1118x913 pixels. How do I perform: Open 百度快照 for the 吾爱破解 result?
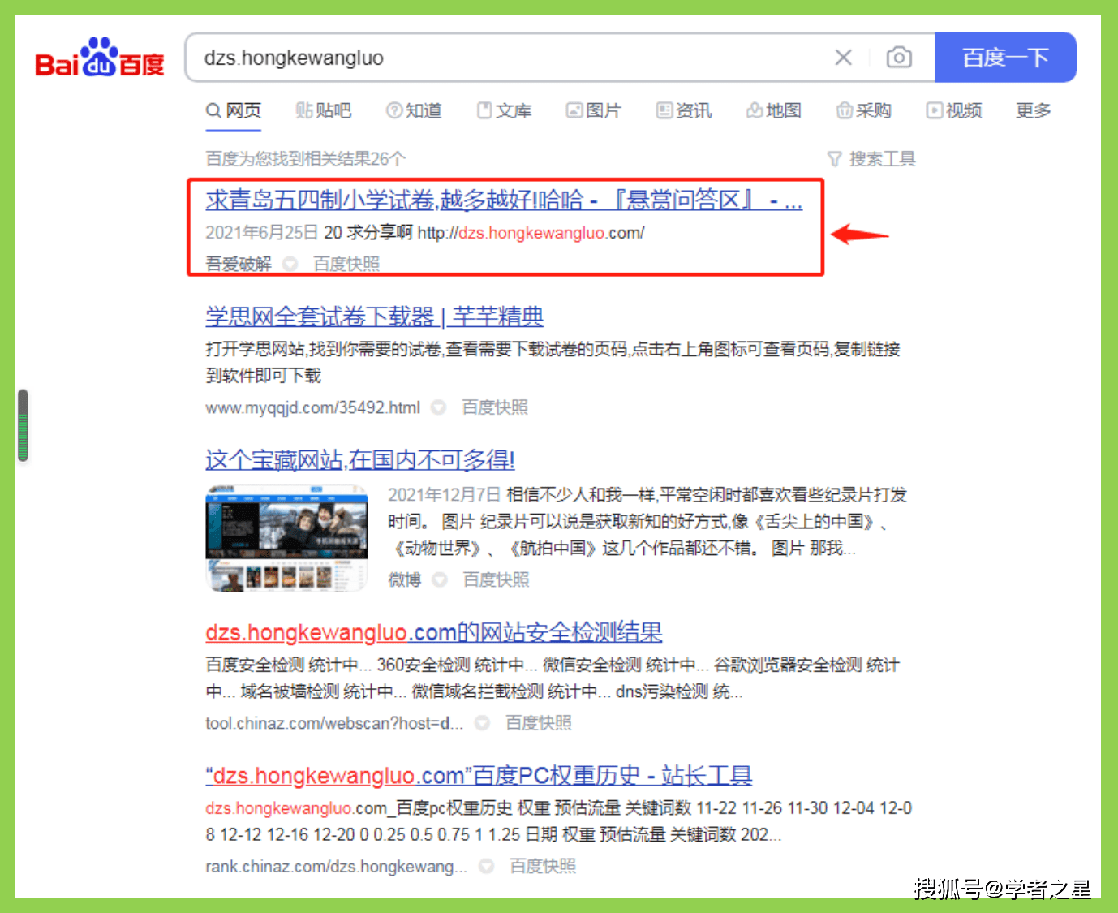coord(346,264)
